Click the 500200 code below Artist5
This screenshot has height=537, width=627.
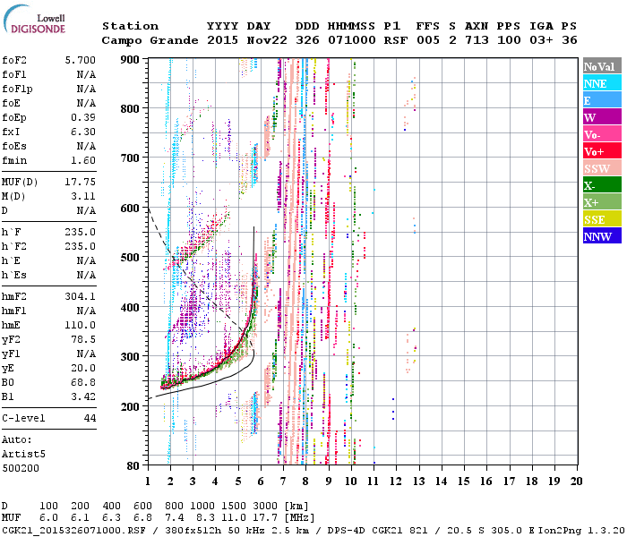point(21,468)
